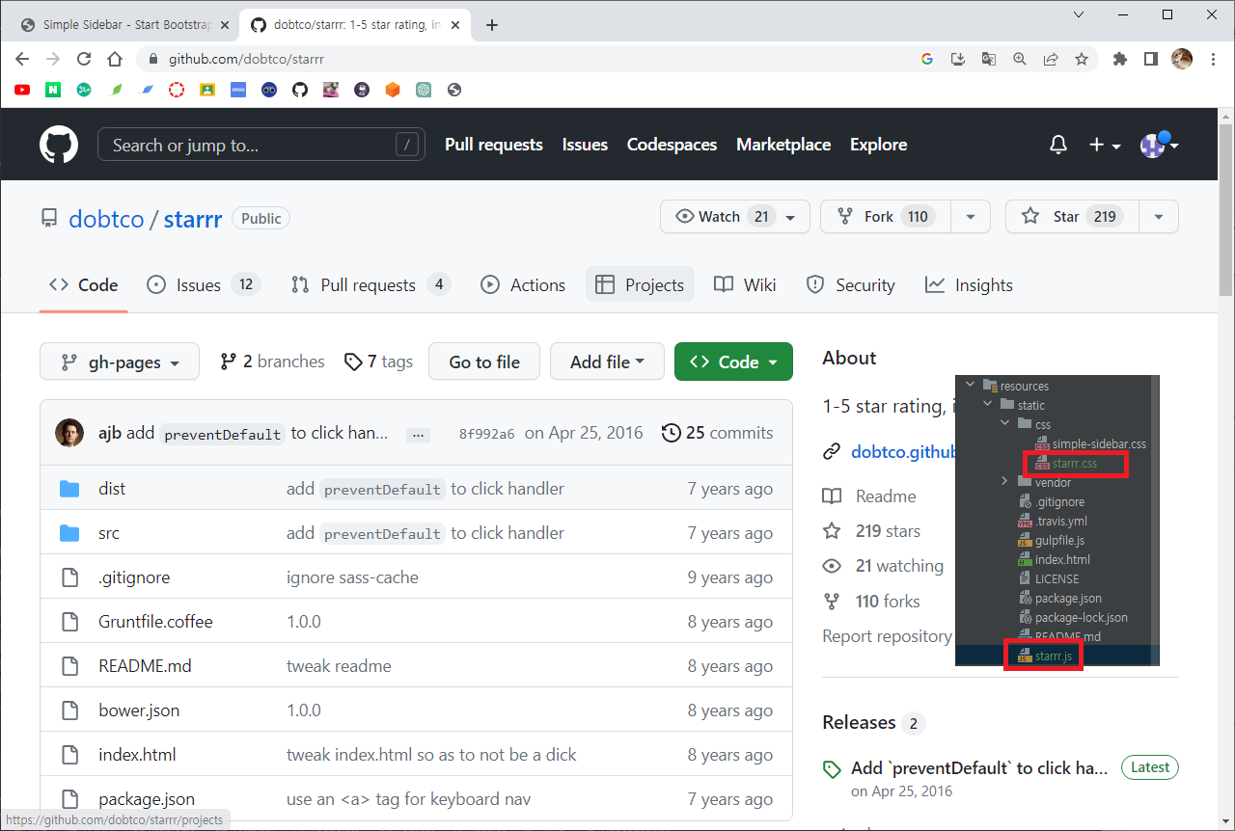The width and height of the screenshot is (1235, 831).
Task: Click the install app icon in address bar
Action: coord(958,59)
